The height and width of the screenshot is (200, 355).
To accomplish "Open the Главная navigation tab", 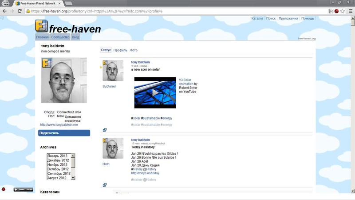I will (x=42, y=37).
